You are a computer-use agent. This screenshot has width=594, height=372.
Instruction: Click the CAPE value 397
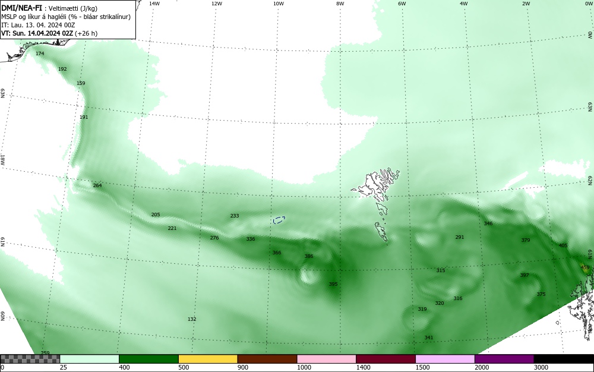[525, 275]
